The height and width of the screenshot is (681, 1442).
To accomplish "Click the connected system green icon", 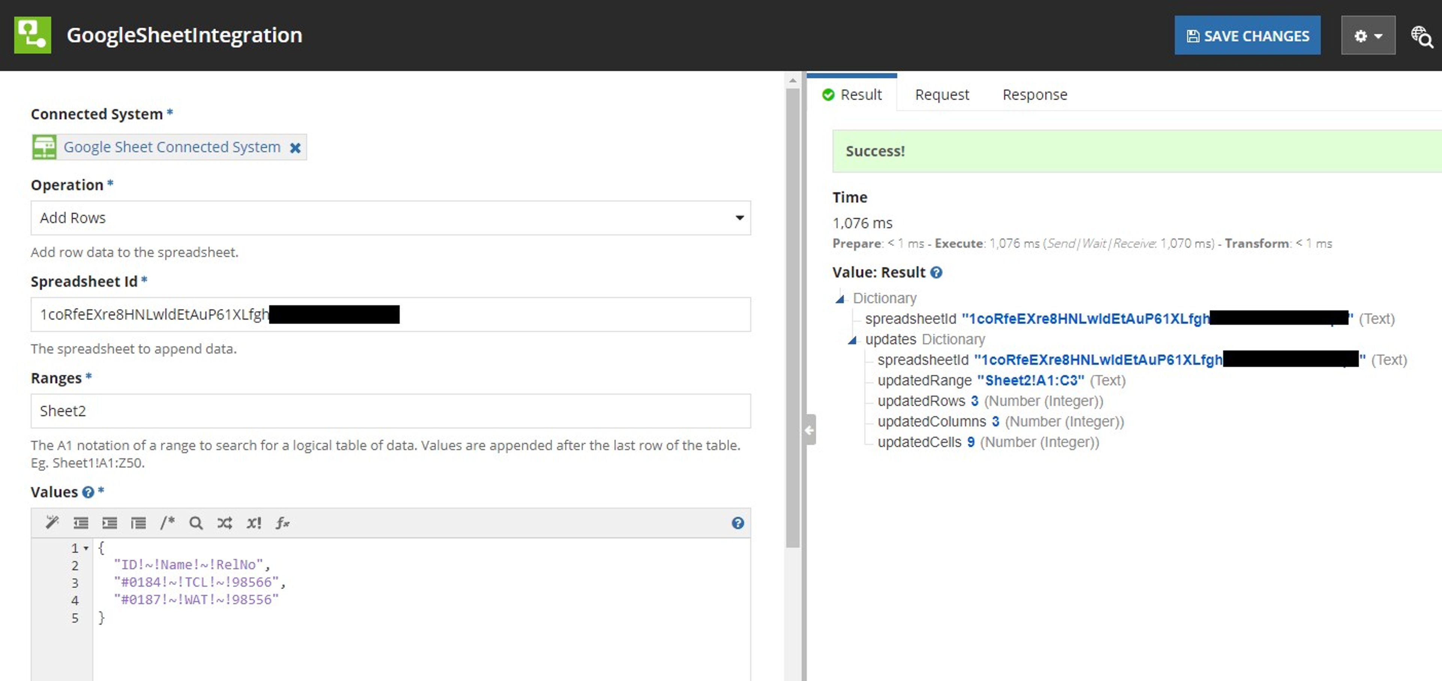I will pos(44,147).
